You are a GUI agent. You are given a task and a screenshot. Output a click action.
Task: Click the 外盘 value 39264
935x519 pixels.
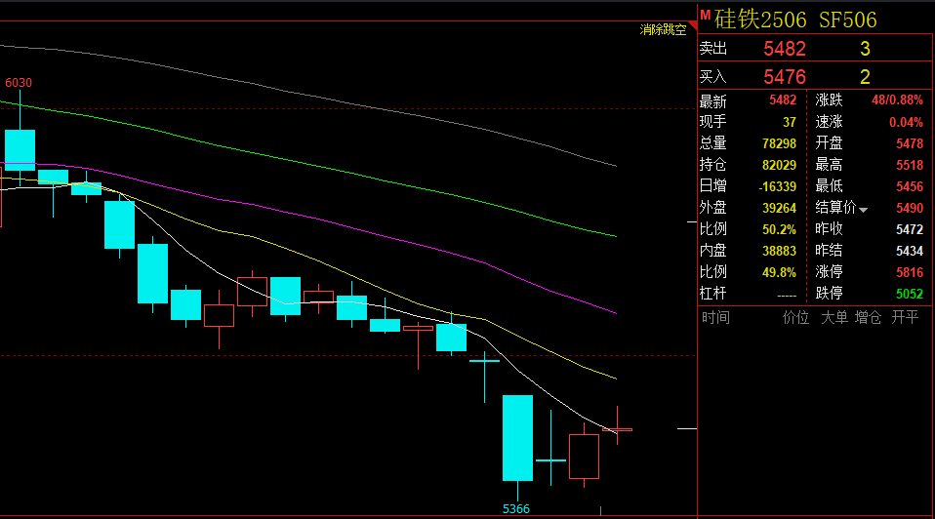(x=779, y=208)
